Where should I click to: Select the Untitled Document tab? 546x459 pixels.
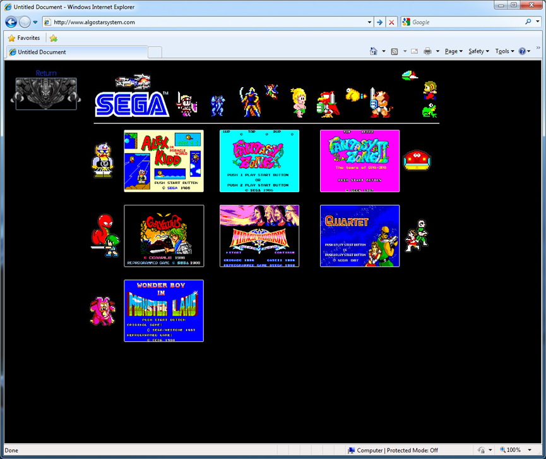pos(76,52)
